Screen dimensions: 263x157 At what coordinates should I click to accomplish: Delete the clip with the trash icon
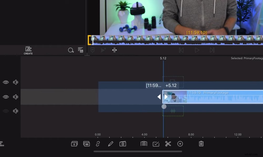201,144
